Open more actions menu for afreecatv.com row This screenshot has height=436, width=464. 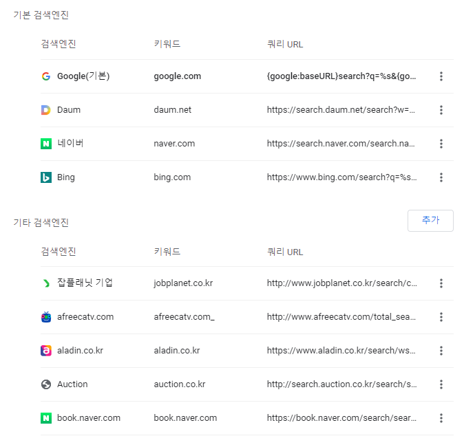pos(441,317)
